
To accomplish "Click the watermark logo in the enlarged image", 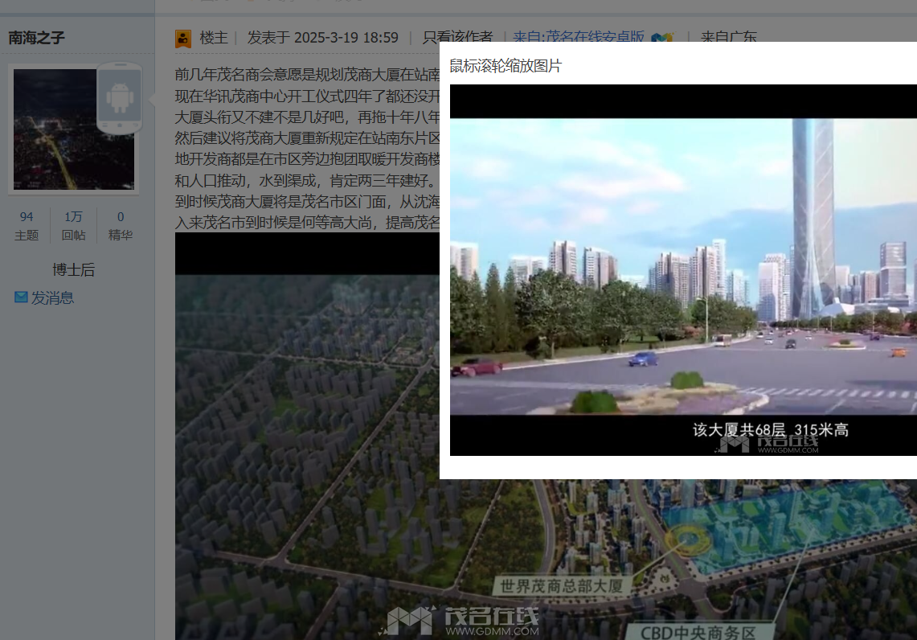I will click(x=768, y=444).
